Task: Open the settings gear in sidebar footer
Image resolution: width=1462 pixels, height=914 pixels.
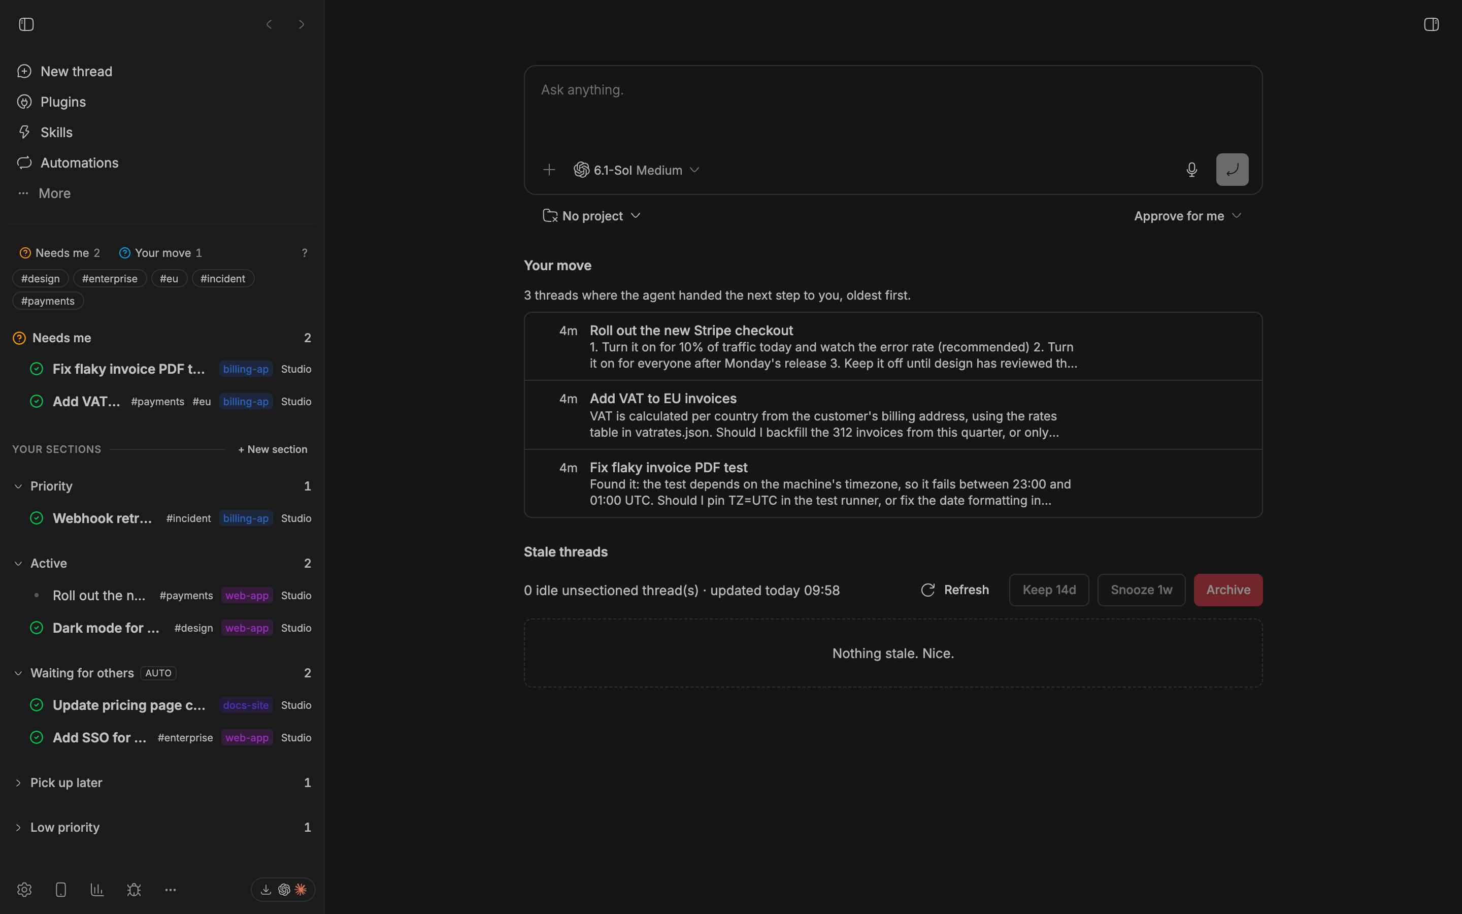Action: 24,889
